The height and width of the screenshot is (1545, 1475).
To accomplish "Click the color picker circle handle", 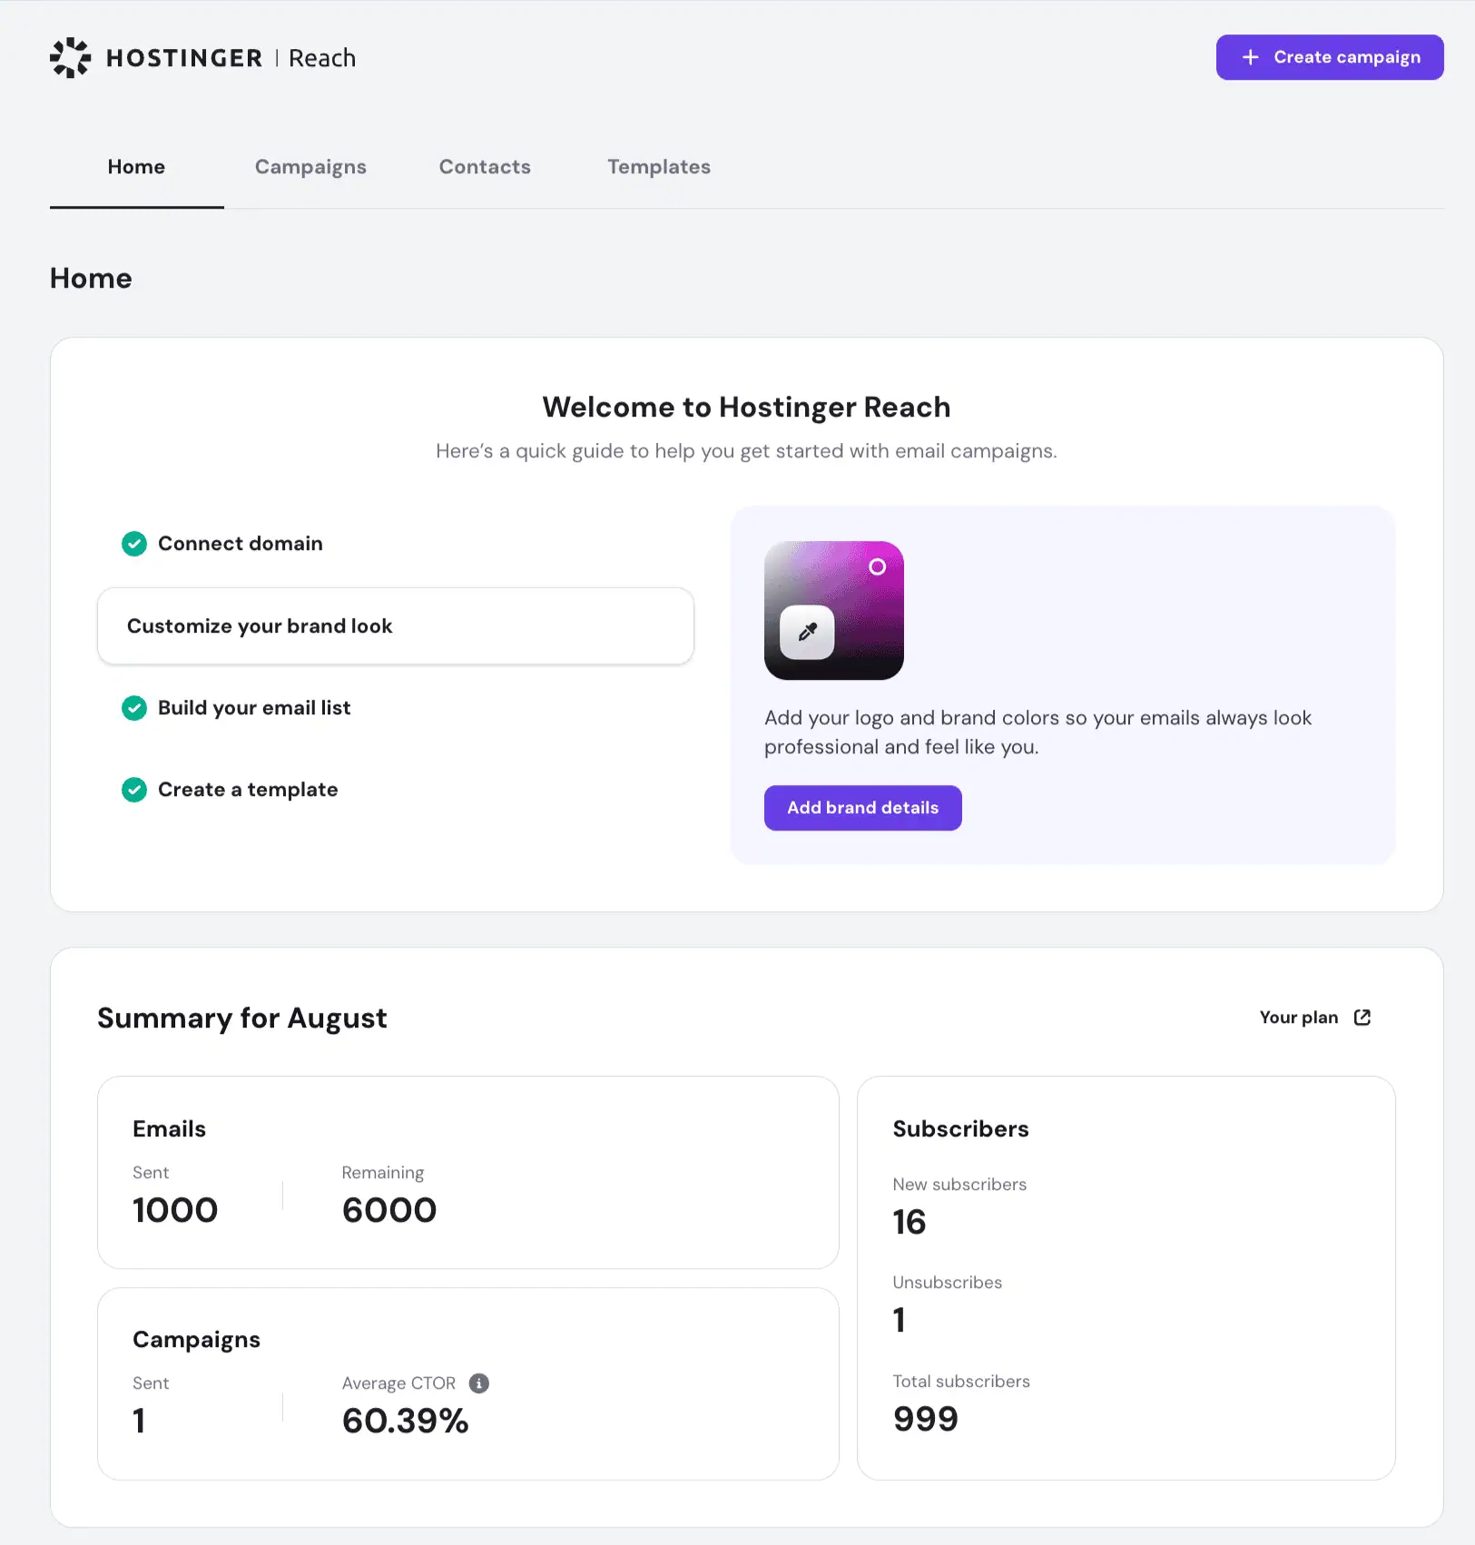I will [877, 566].
